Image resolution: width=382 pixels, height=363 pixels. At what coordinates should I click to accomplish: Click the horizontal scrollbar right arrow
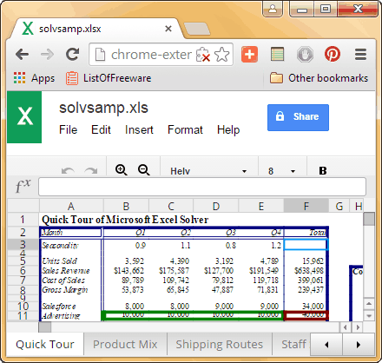(x=359, y=327)
